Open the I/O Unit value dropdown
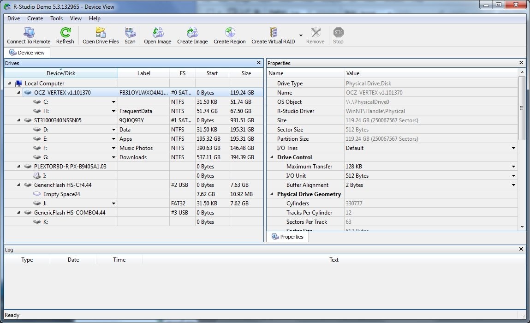Image resolution: width=530 pixels, height=323 pixels. coord(513,176)
